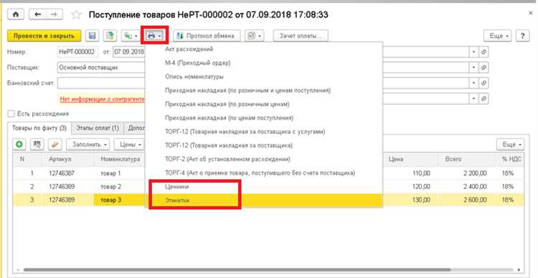Expand the Заполнить dropdown
This screenshot has width=538, height=278.
click(88, 144)
